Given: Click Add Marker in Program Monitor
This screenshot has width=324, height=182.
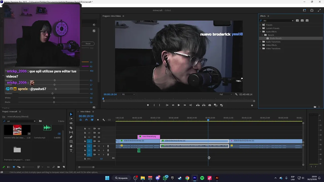Looking at the screenshot, I should pos(148,105).
